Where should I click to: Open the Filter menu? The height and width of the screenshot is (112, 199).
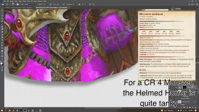point(28,1)
